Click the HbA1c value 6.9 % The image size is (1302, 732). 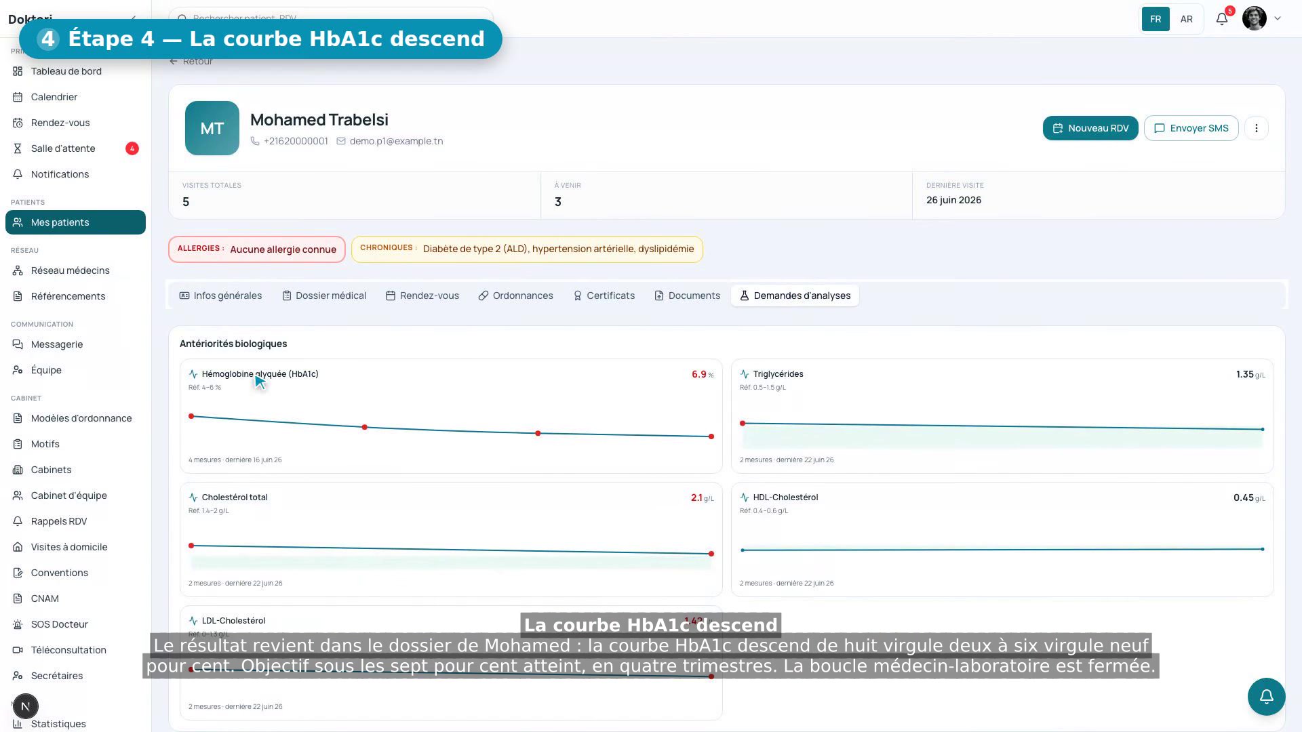(x=703, y=374)
